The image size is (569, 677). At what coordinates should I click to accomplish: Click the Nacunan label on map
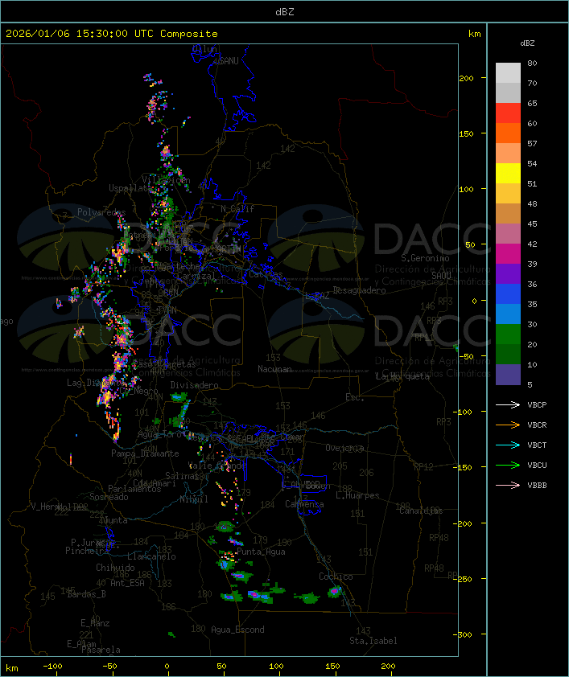(274, 369)
